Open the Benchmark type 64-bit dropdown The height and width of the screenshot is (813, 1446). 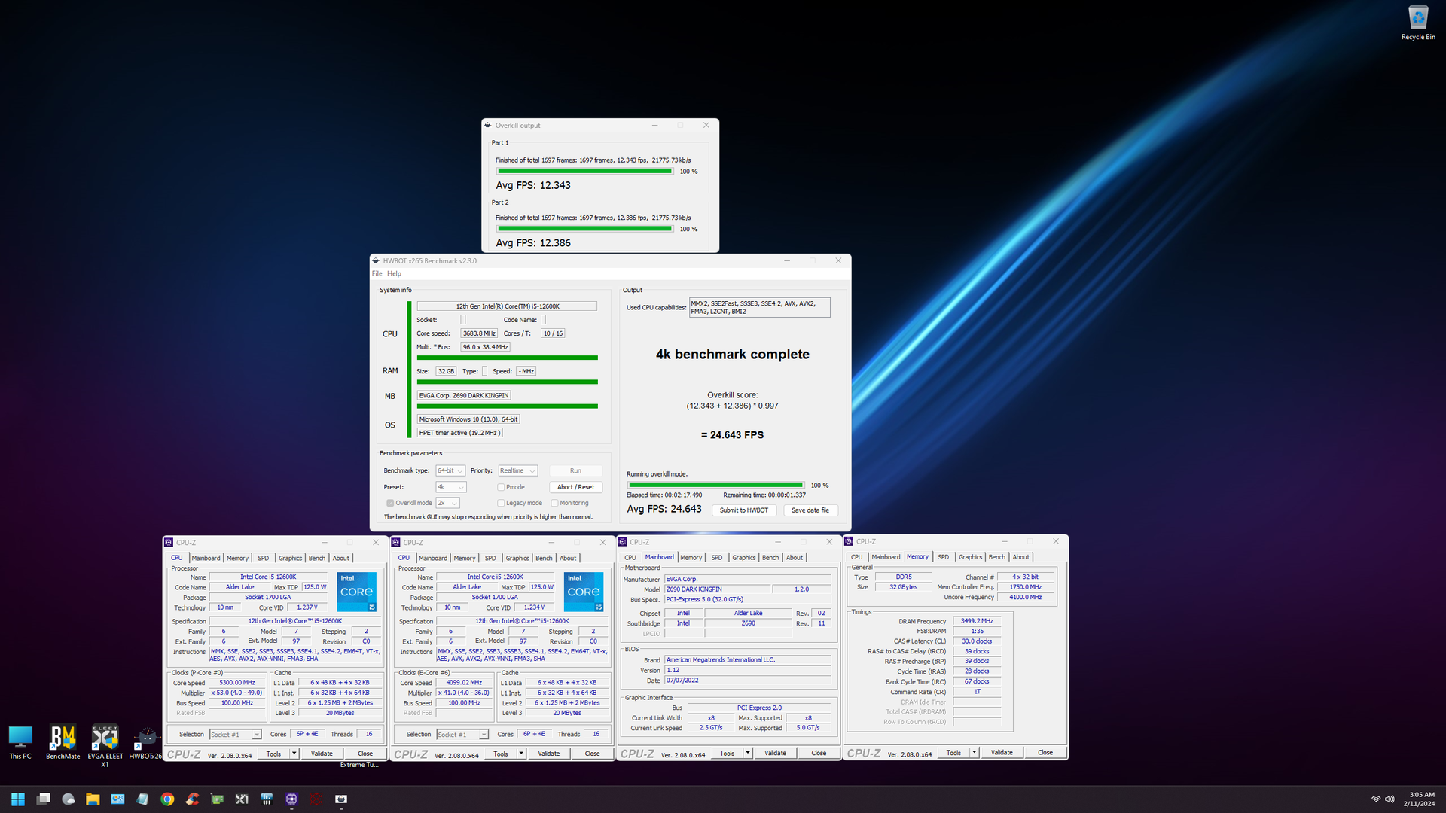(450, 470)
